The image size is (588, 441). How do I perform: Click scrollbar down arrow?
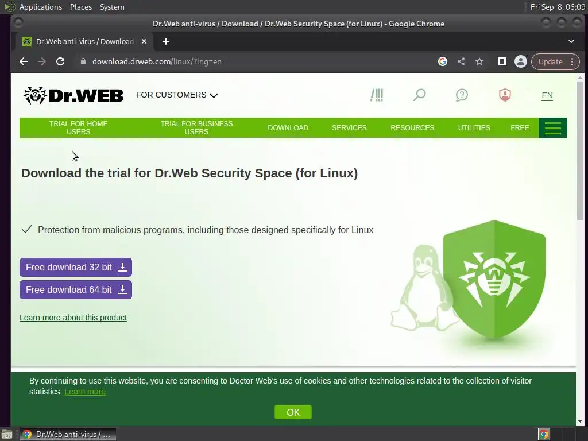[580, 422]
